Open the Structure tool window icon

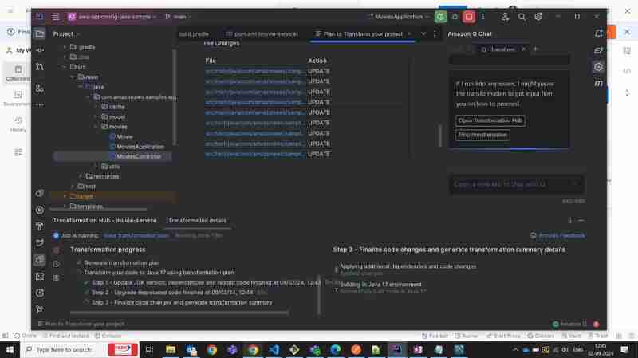coord(39,88)
